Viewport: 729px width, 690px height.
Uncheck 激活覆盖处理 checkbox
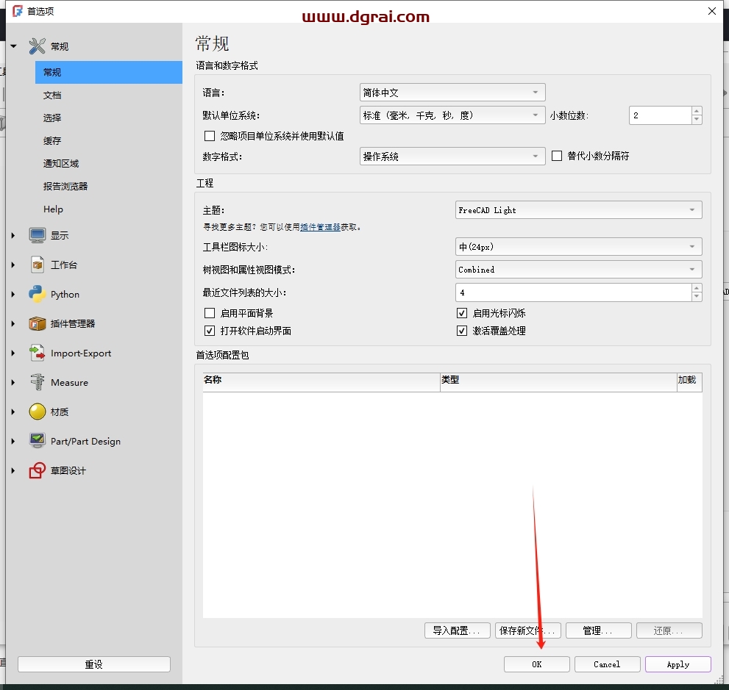[462, 331]
